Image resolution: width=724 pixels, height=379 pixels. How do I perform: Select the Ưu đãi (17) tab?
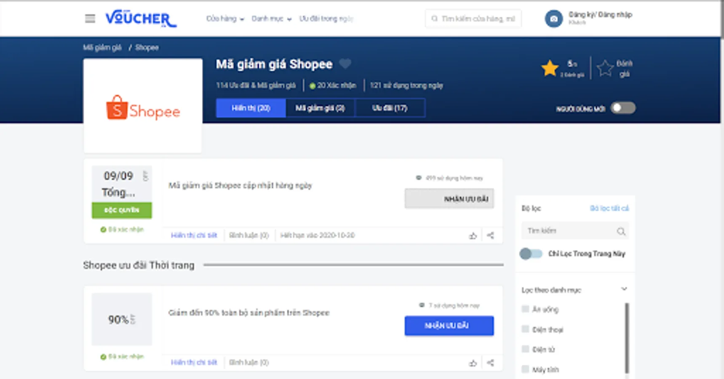pyautogui.click(x=390, y=108)
